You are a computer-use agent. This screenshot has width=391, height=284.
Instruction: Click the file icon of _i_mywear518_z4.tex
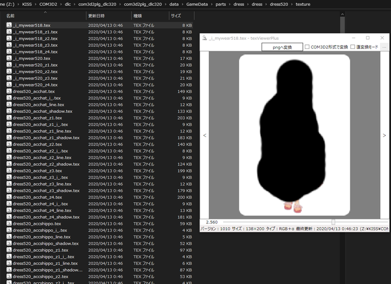pyautogui.click(x=9, y=51)
